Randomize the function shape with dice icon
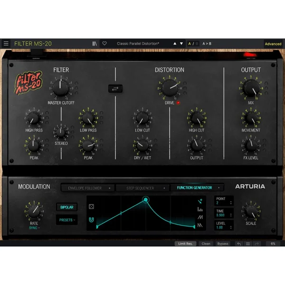This screenshot has width=285, height=285. (x=91, y=207)
